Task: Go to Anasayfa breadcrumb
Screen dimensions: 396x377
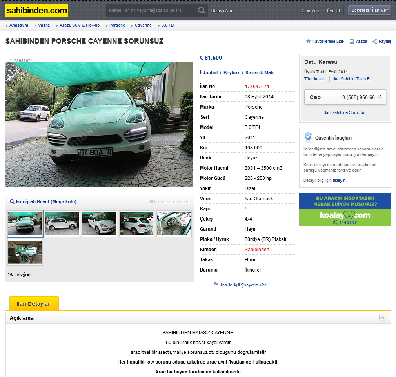Action: point(19,25)
